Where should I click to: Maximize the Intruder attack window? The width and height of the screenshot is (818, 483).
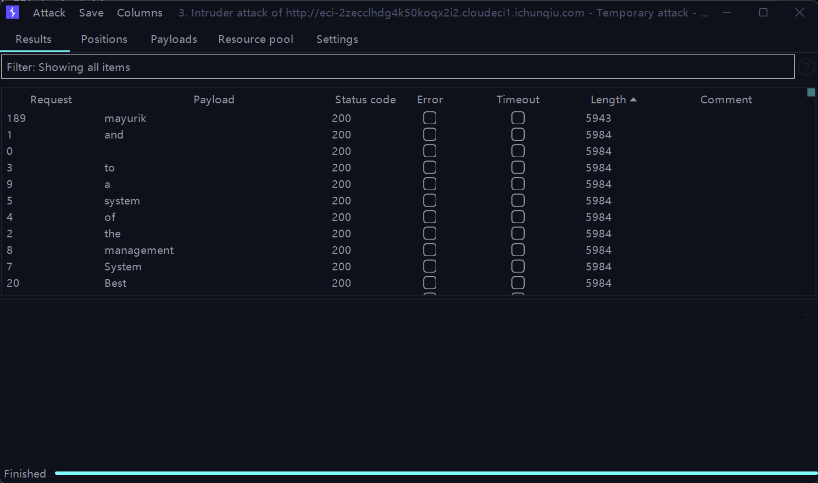click(763, 12)
